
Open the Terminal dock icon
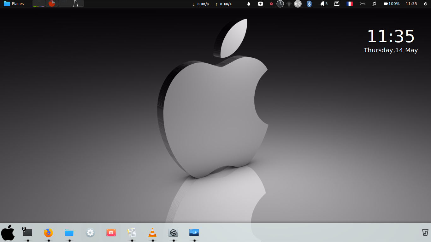pos(27,233)
